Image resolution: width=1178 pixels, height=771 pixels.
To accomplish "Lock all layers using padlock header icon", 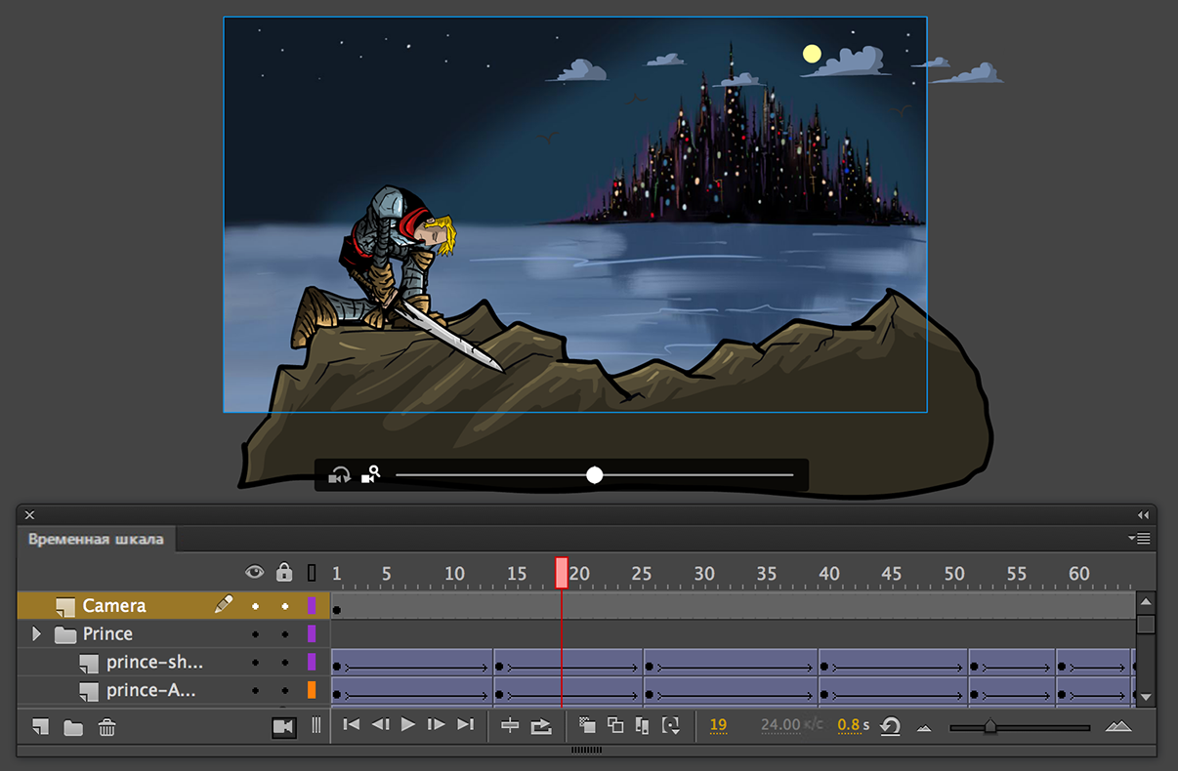I will pos(284,572).
